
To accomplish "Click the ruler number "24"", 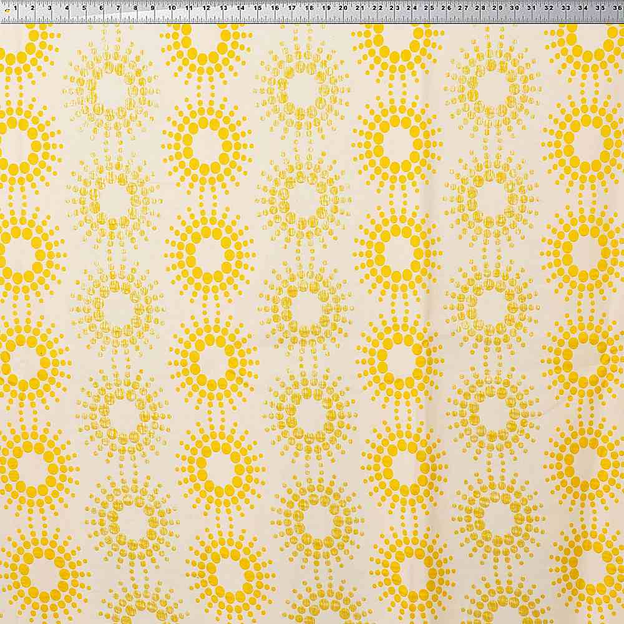I will pyautogui.click(x=412, y=7).
